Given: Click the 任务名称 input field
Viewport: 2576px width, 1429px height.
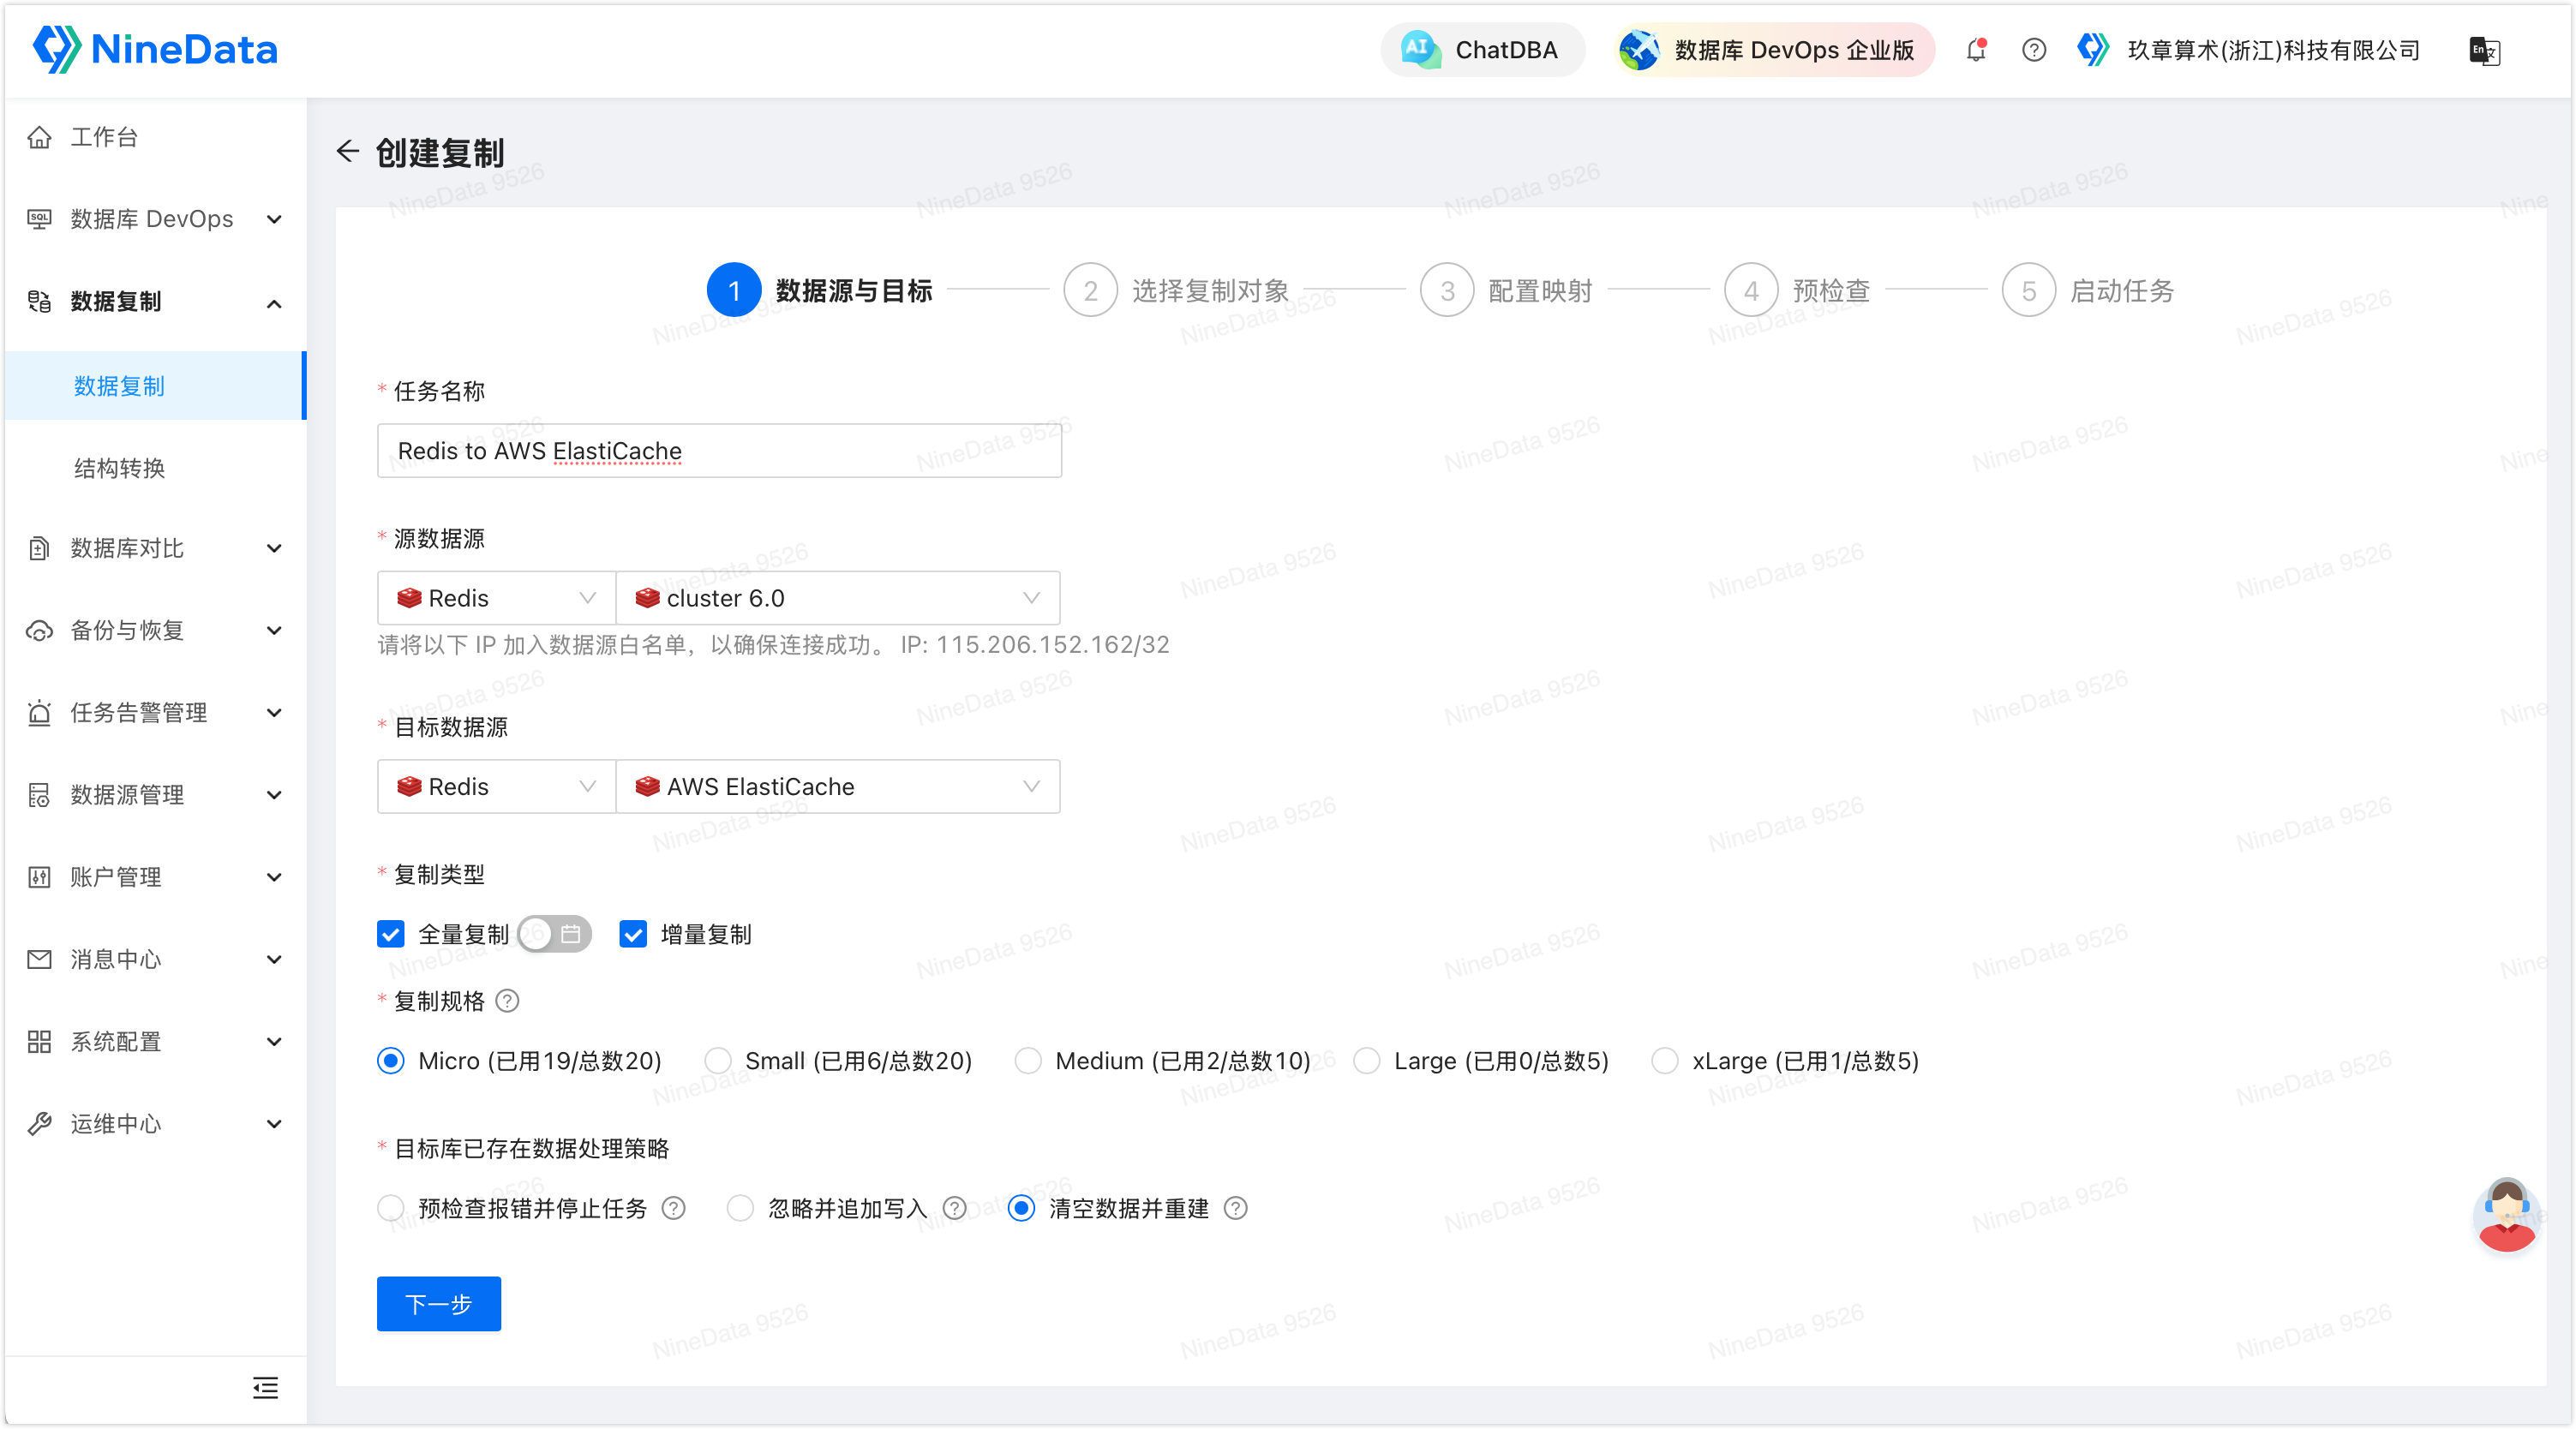Looking at the screenshot, I should pyautogui.click(x=719, y=451).
